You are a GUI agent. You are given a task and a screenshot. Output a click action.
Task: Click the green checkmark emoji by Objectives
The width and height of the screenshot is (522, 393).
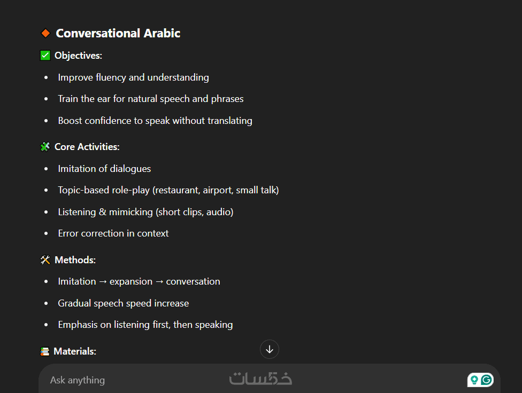45,56
